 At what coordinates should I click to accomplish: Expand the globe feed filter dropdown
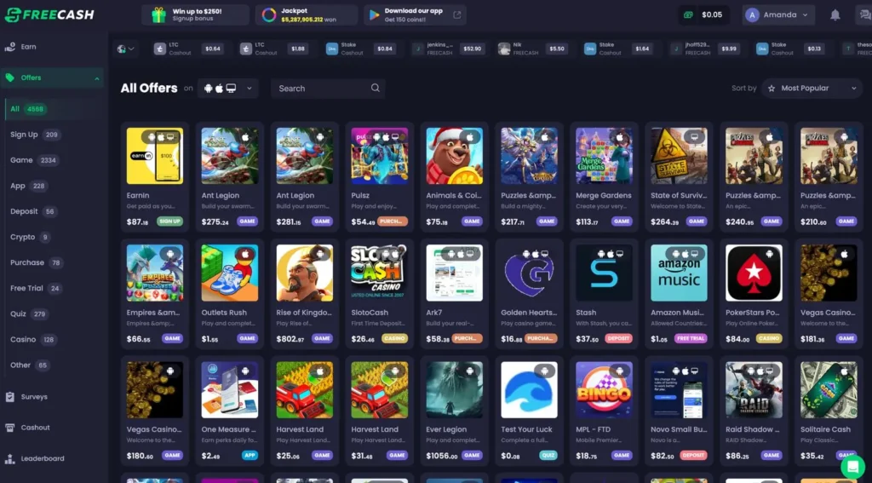126,49
